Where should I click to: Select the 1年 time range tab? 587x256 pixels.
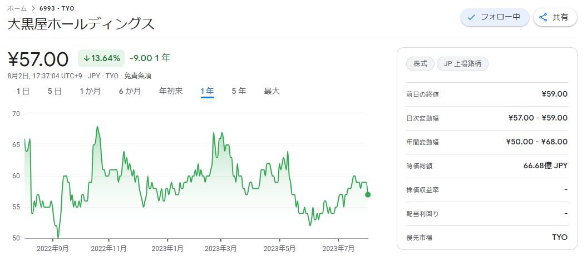click(x=207, y=91)
